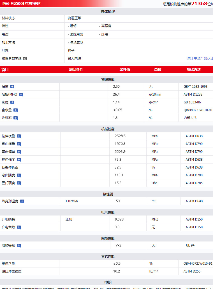213x289 pixels.
Task: Click the V-2 flame rating value
Action: (x=118, y=245)
